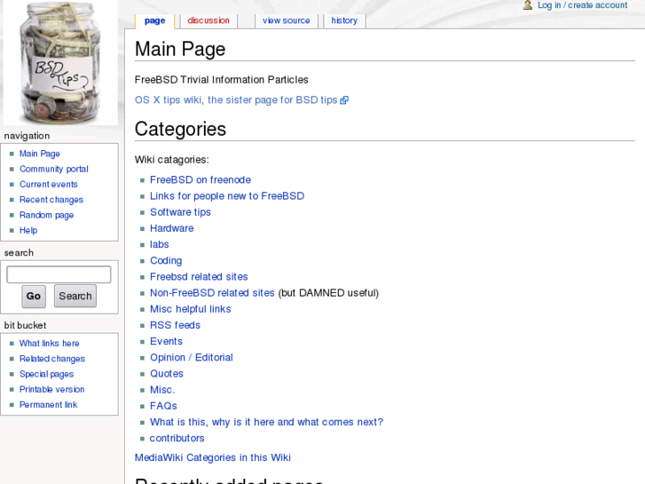Open Current events link
Viewport: 645px width, 484px height.
click(x=49, y=184)
